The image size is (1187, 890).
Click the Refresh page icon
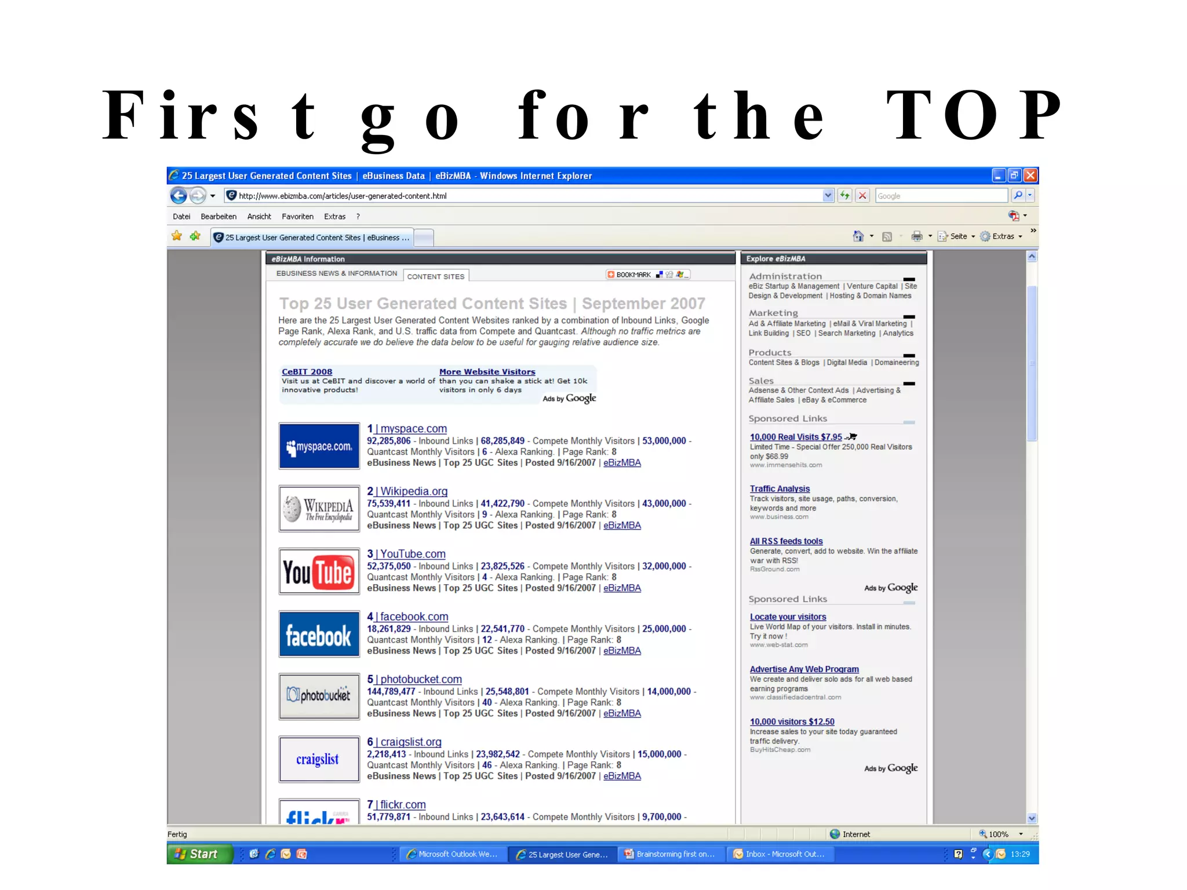[x=845, y=196]
